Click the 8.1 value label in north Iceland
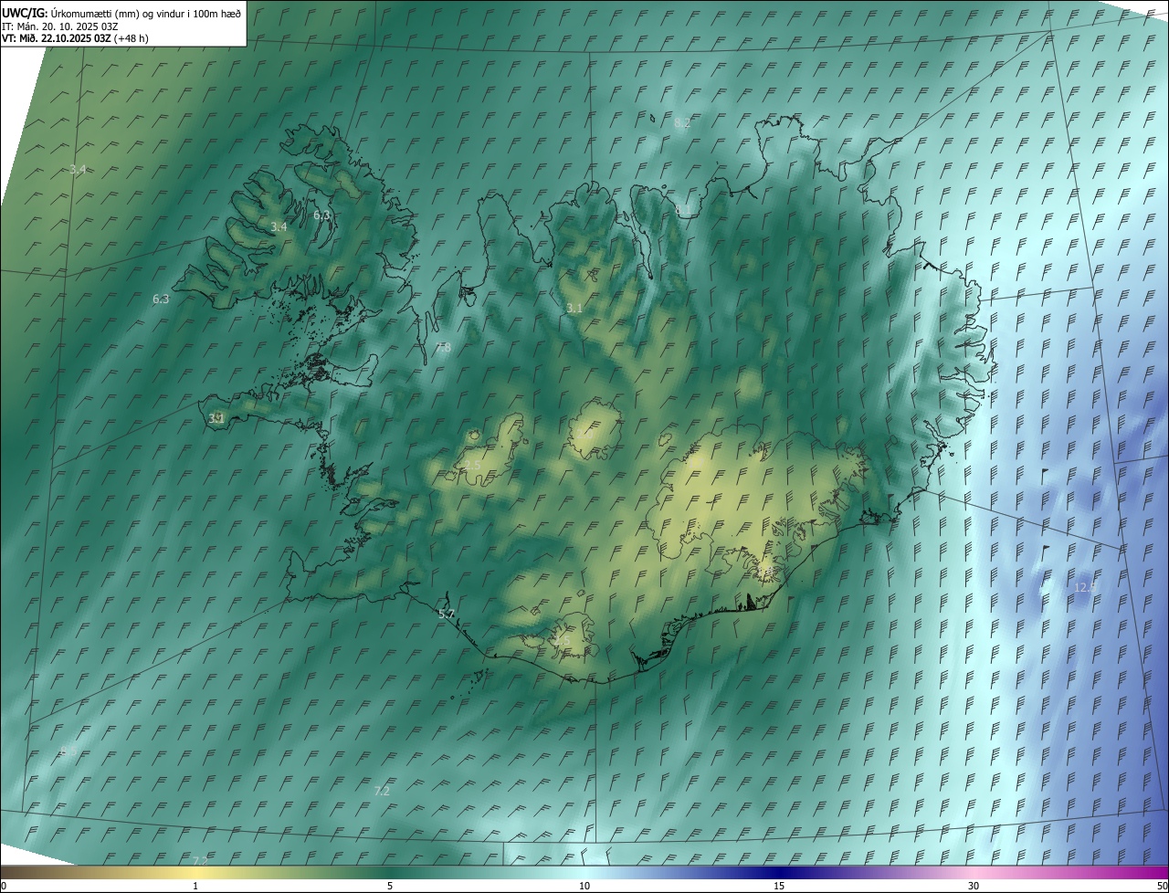1169x893 pixels. click(x=683, y=211)
